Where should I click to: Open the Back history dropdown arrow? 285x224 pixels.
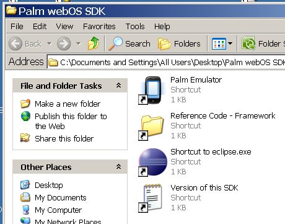pyautogui.click(x=49, y=43)
